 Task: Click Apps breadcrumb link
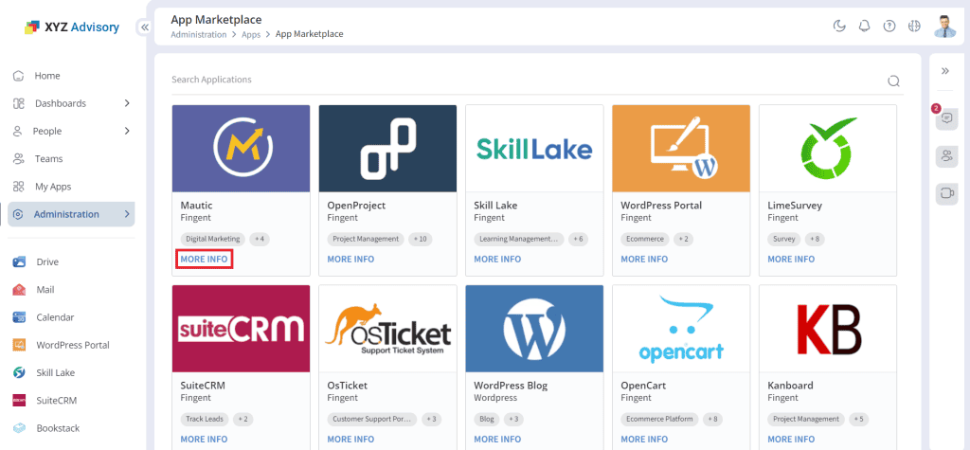click(251, 35)
